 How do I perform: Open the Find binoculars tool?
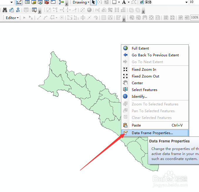coord(5,10)
